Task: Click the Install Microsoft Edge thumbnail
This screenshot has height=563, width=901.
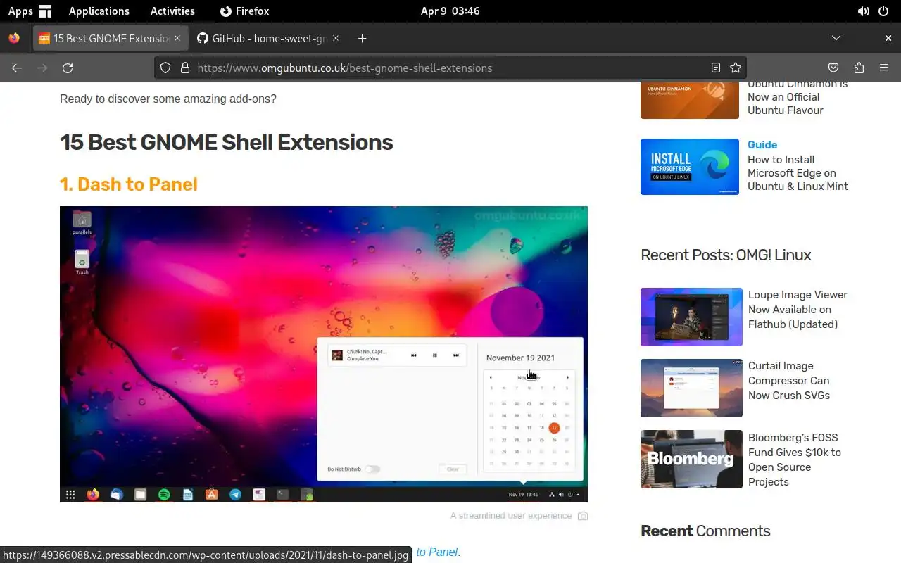Action: (690, 167)
